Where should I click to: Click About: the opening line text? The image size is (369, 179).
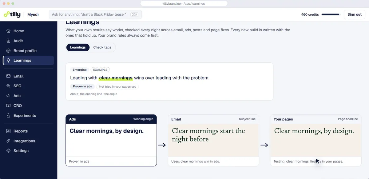coord(93,94)
